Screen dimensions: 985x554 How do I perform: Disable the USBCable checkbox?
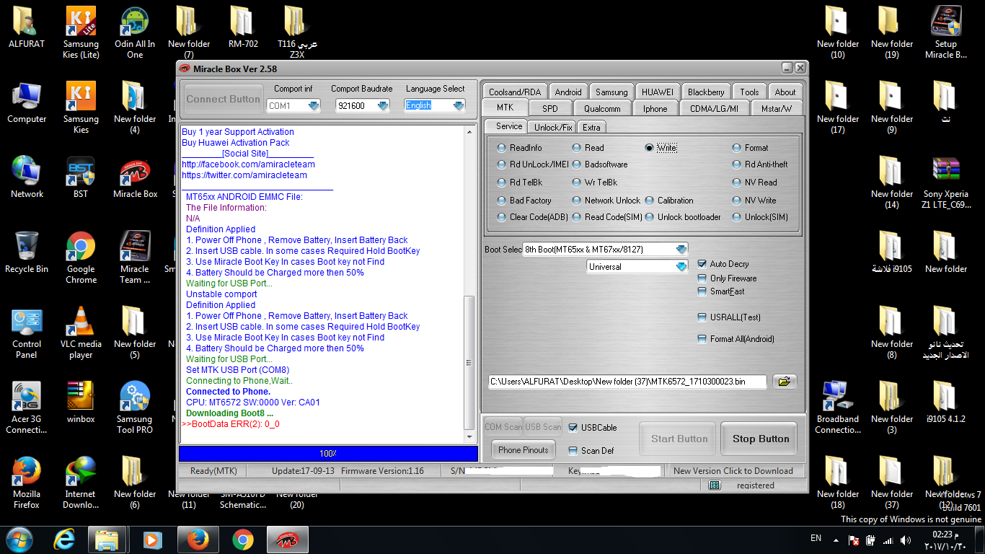click(x=593, y=428)
